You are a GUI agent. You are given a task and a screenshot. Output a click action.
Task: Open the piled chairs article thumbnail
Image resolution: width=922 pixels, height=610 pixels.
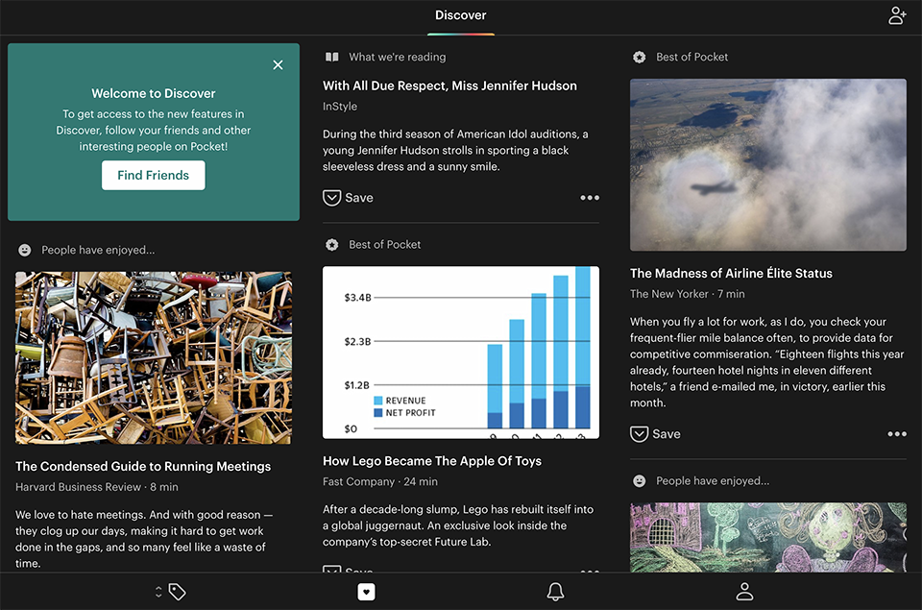154,357
